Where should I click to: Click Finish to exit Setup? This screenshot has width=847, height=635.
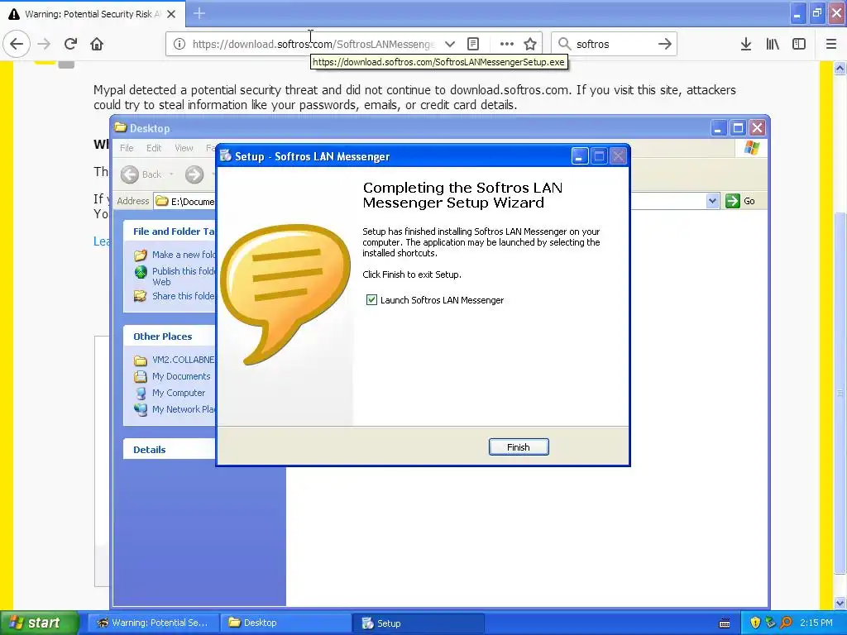(x=519, y=447)
